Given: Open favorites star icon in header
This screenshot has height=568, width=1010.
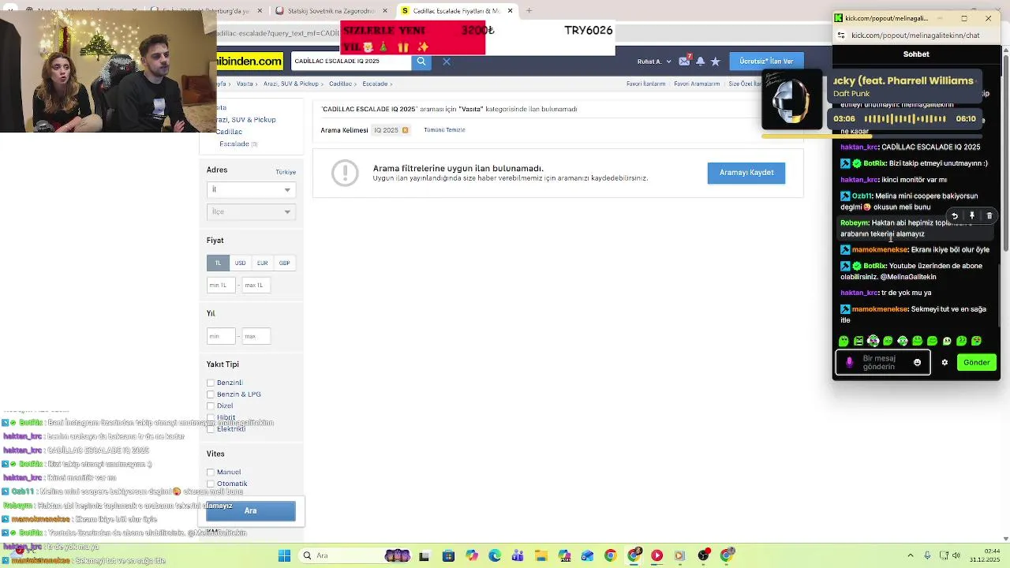Looking at the screenshot, I should pyautogui.click(x=715, y=62).
